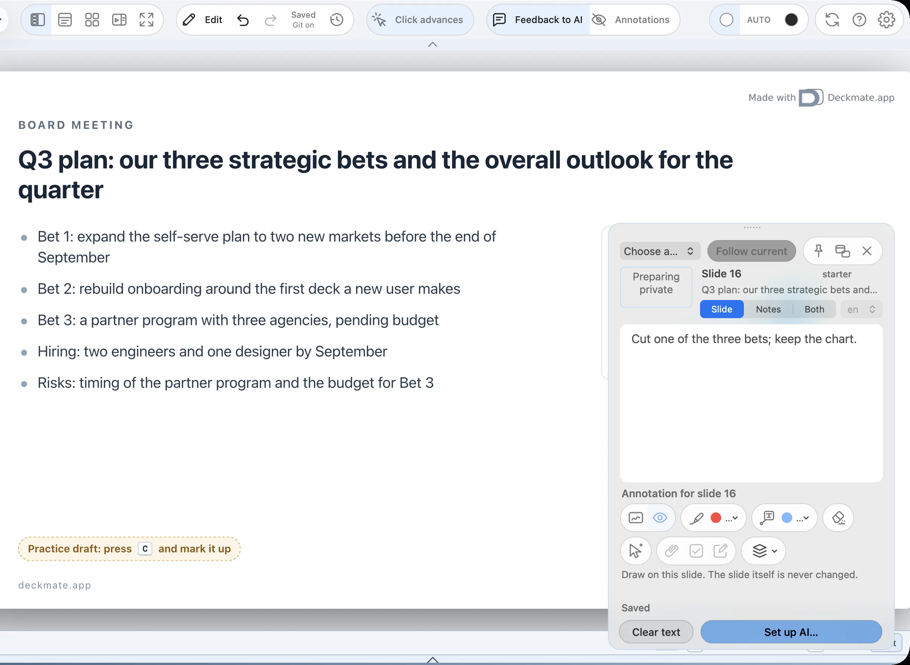This screenshot has height=665, width=910.
Task: Open help question mark icon
Action: point(859,20)
